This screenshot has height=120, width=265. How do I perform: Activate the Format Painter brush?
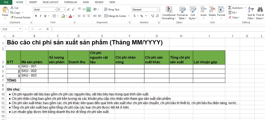tap(12, 18)
